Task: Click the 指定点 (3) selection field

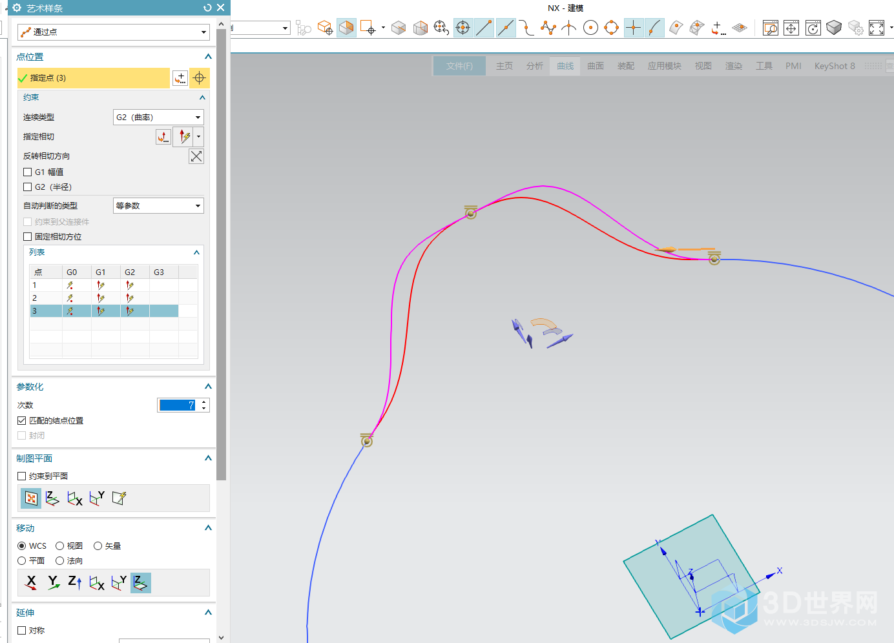Action: pyautogui.click(x=94, y=78)
